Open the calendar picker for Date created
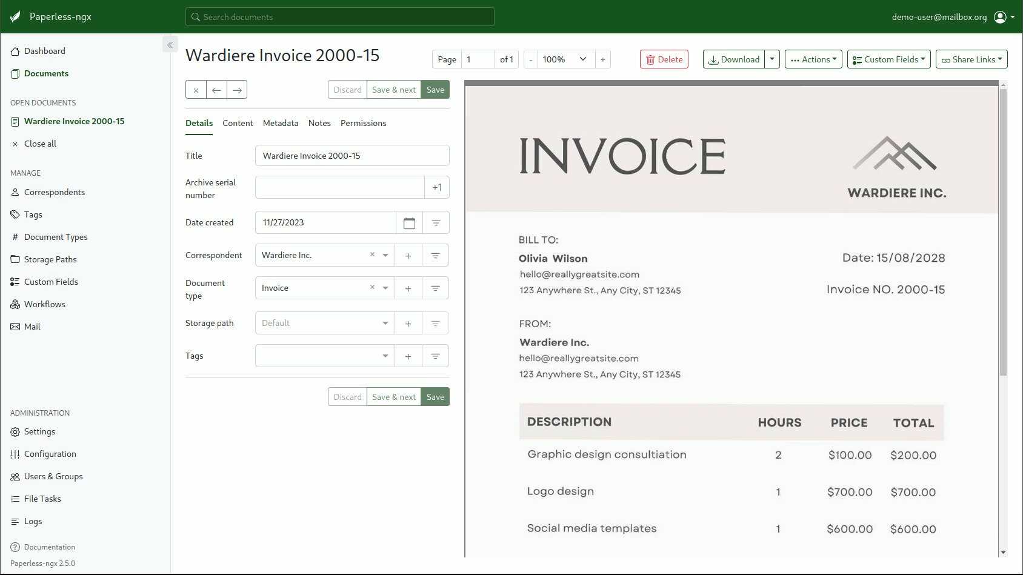Screen dimensions: 1023x575 pos(409,222)
